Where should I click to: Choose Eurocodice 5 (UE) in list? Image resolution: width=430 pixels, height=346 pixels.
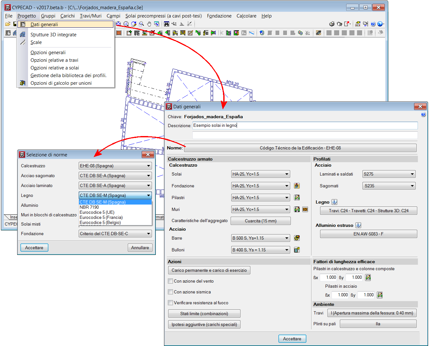[x=115, y=212]
